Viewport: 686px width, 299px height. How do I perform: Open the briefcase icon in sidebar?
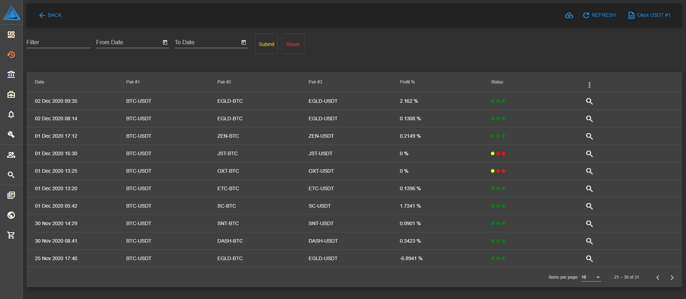[x=11, y=95]
